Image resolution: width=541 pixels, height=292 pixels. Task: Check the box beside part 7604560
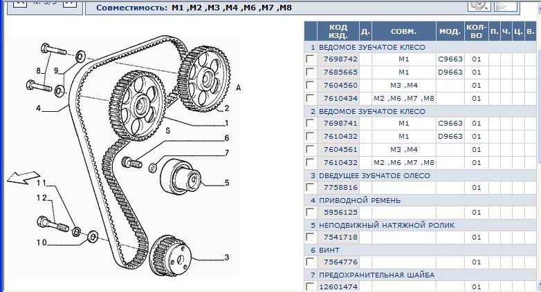pyautogui.click(x=310, y=86)
